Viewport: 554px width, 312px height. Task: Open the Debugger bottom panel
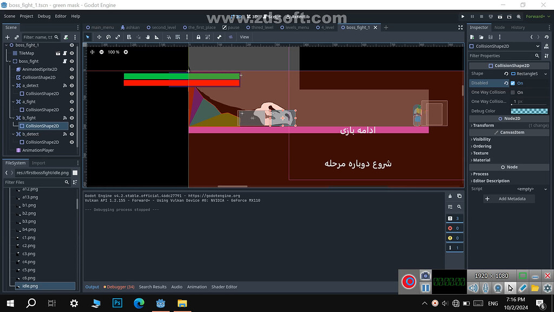click(118, 287)
